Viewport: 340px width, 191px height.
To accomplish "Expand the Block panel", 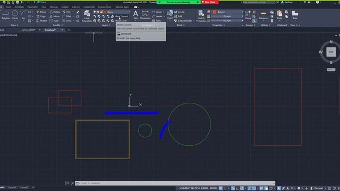I will coord(181,25).
